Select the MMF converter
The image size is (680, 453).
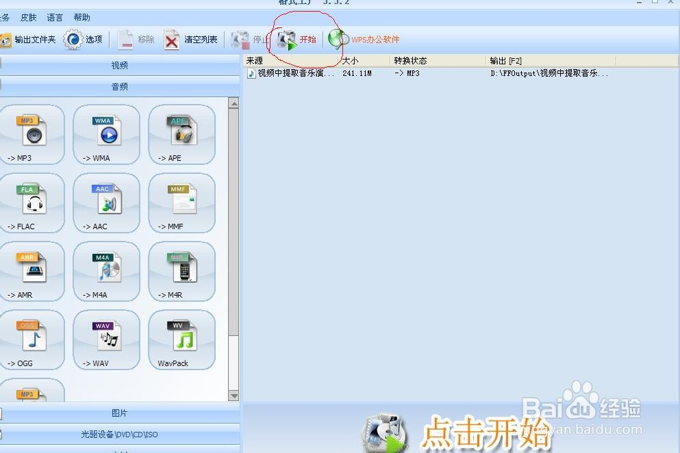tap(181, 203)
